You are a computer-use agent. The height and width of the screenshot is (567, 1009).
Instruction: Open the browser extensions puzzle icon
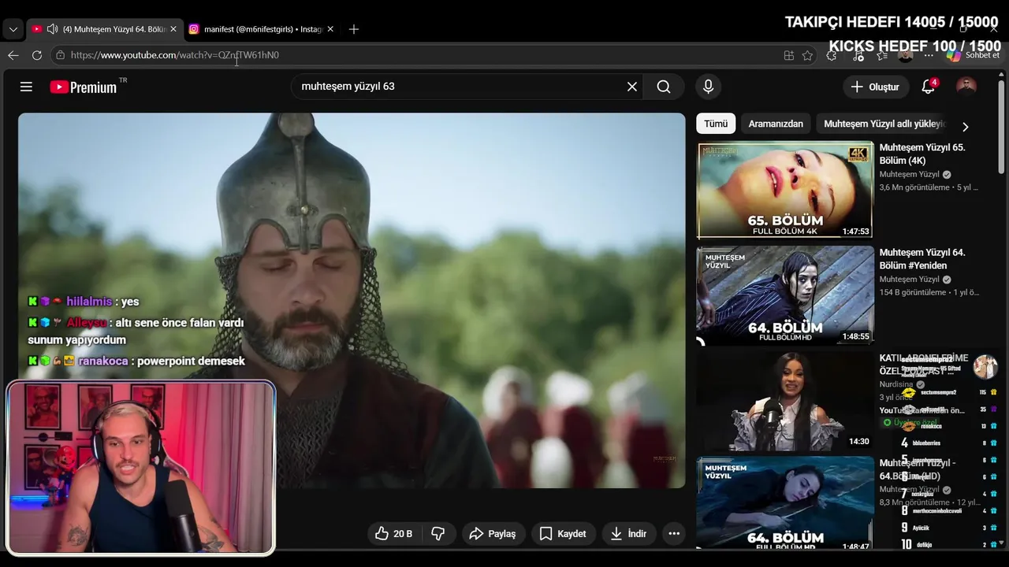[x=832, y=55]
